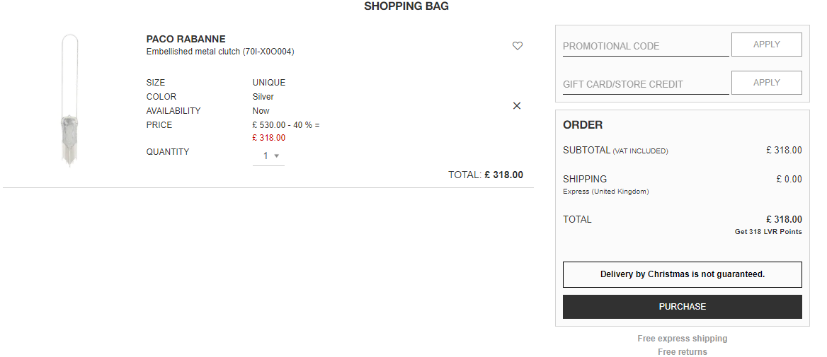This screenshot has width=827, height=357.
Task: Click the SHOPPING BAG page heading
Action: click(x=406, y=6)
